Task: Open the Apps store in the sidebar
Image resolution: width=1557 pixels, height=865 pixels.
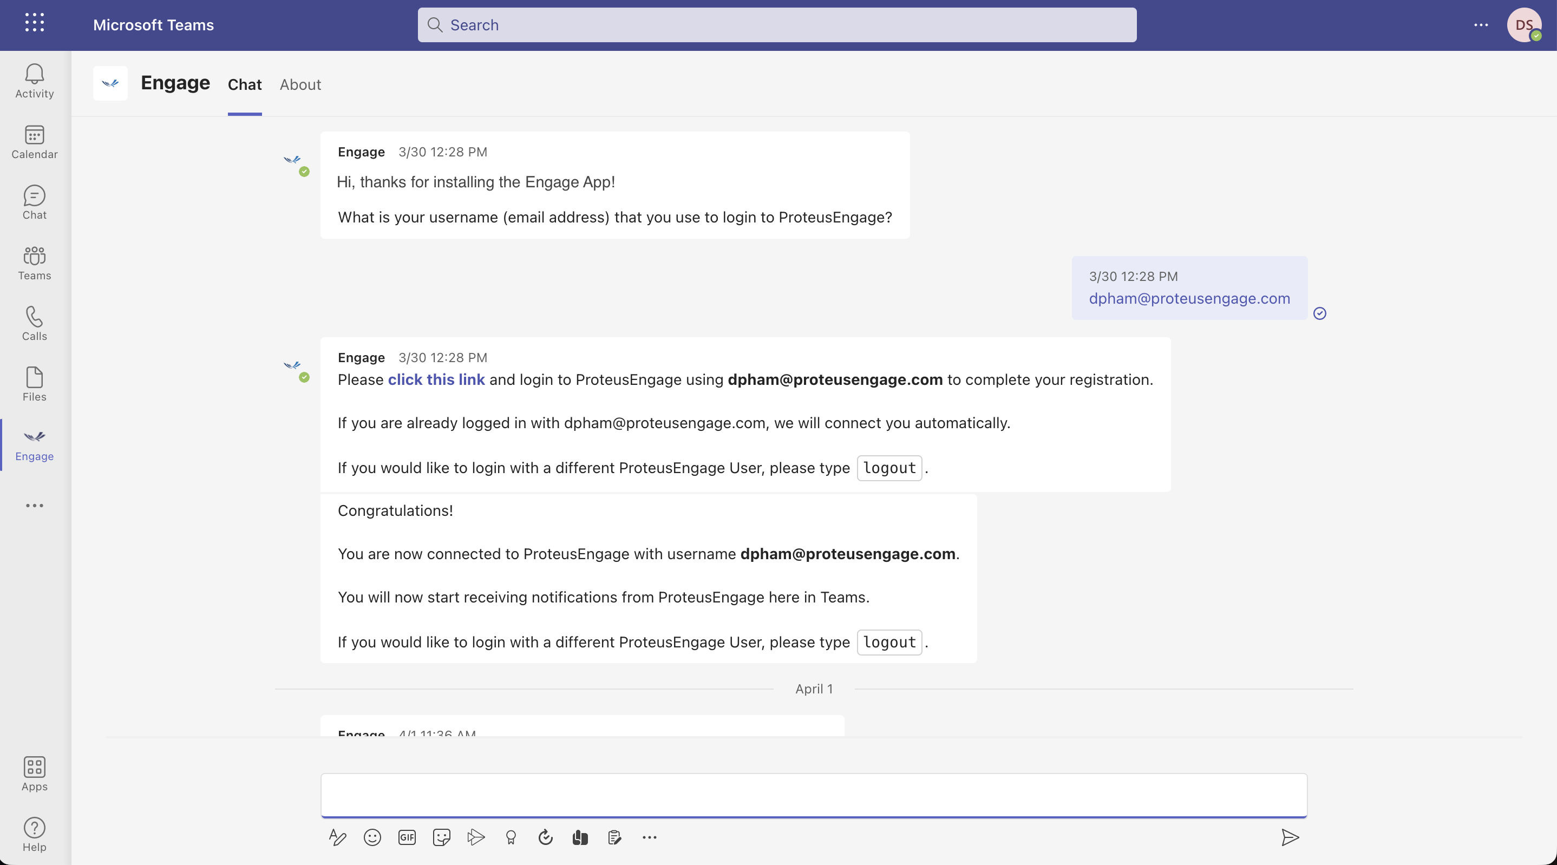Action: click(x=35, y=774)
